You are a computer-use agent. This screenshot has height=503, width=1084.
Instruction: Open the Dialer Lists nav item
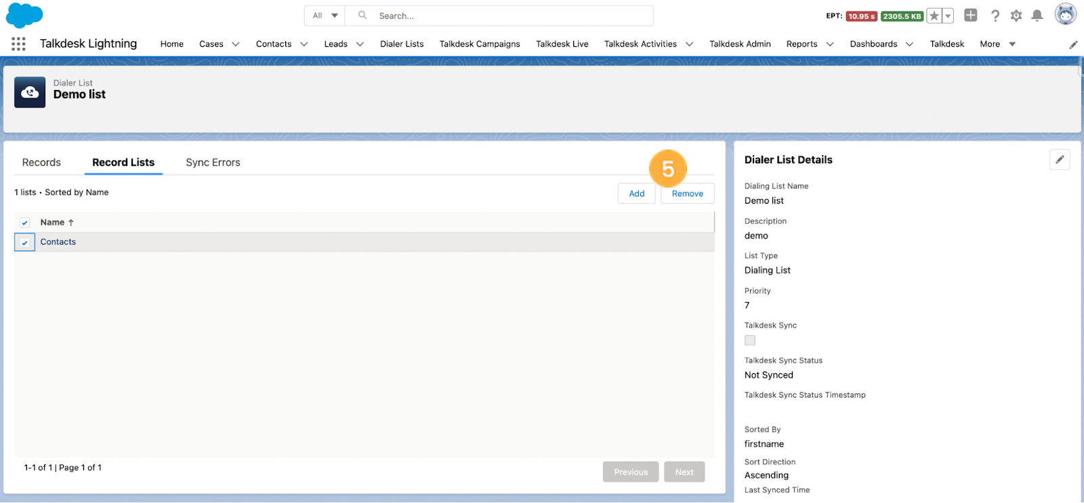coord(402,44)
